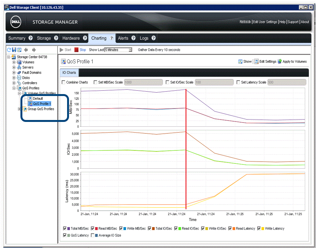Viewport: 316px width, 248px height.
Task: Click the Set MB/Sec Scale input field
Action: click(143, 82)
